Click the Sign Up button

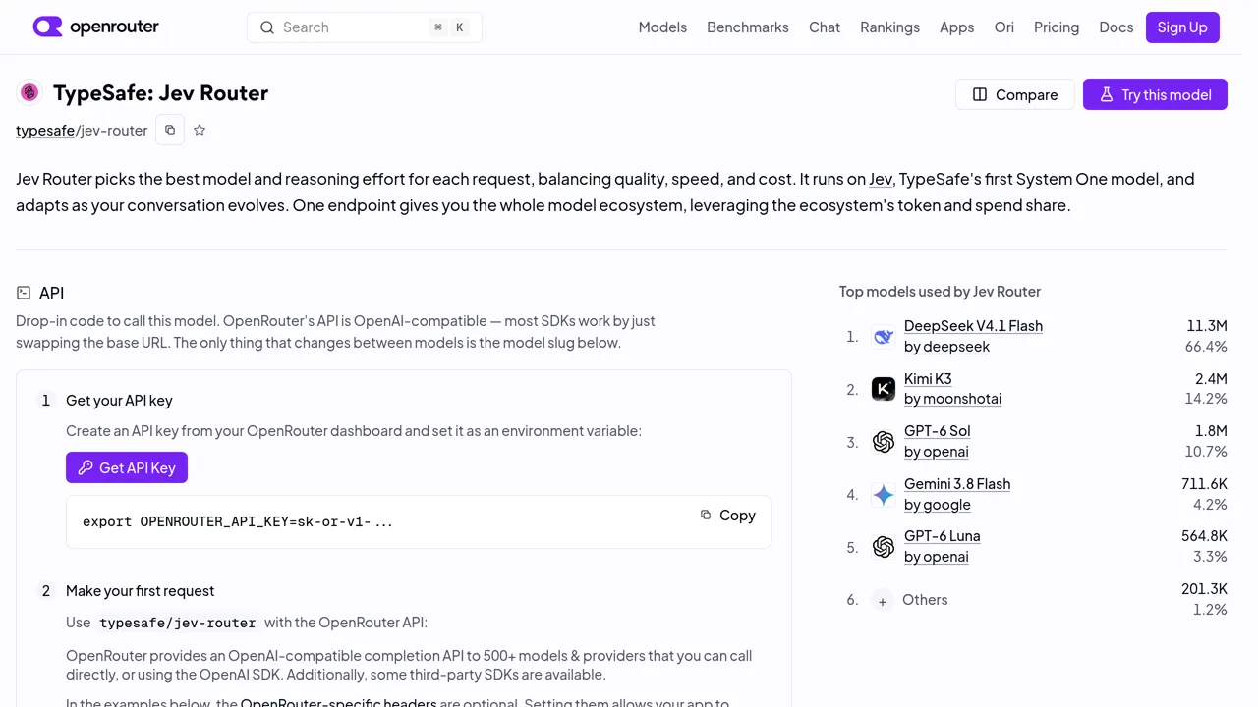[x=1182, y=27]
